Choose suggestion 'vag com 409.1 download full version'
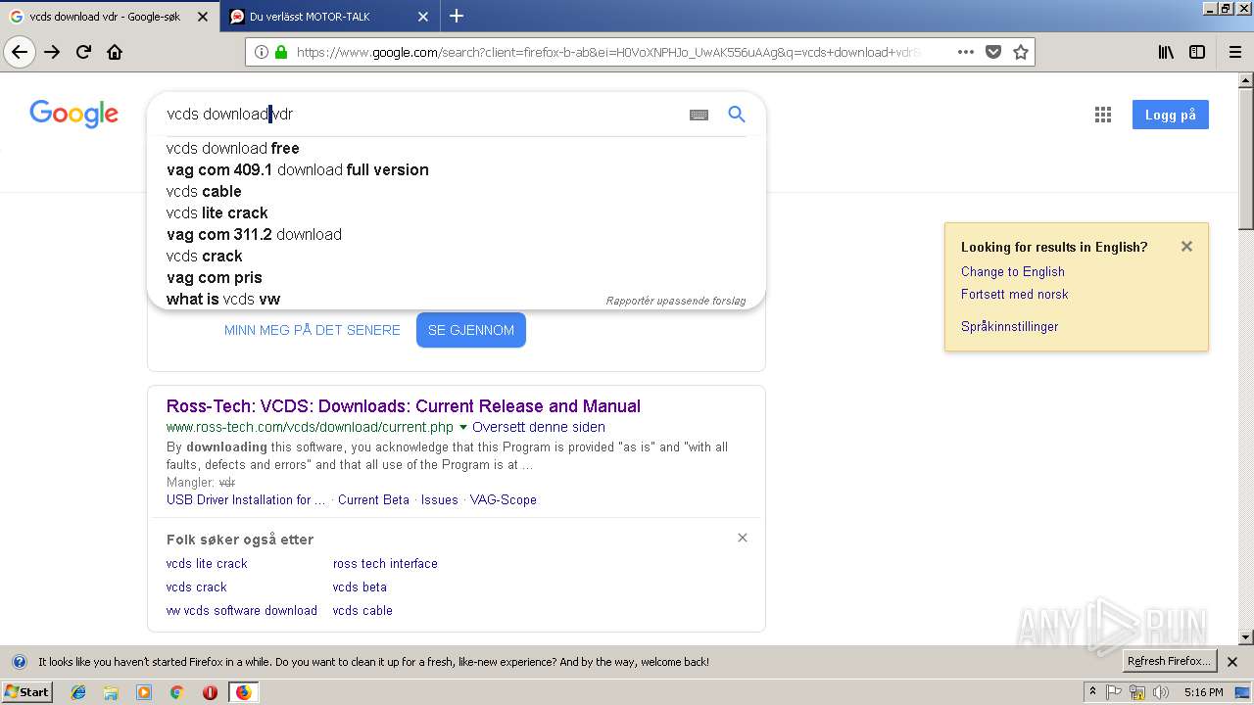1254x705 pixels. coord(298,170)
